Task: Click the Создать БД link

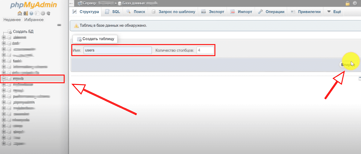Action: [x=23, y=32]
